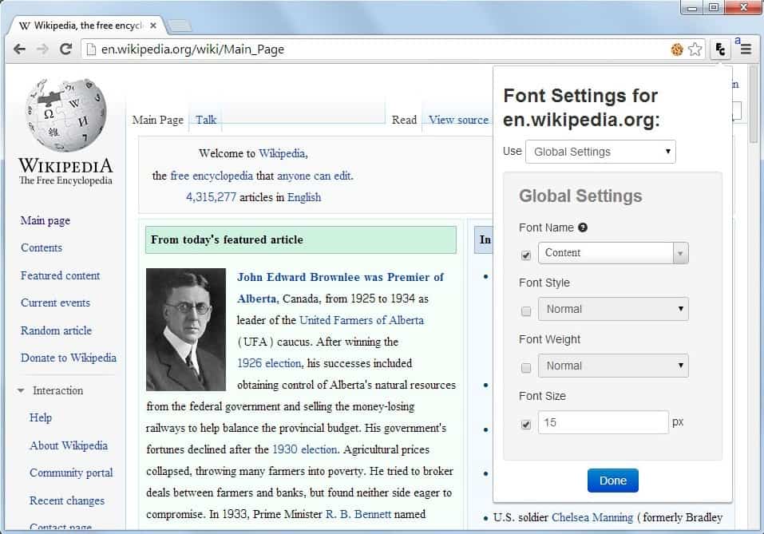Open the Chrome hamburger menu
764x534 pixels.
tap(745, 49)
